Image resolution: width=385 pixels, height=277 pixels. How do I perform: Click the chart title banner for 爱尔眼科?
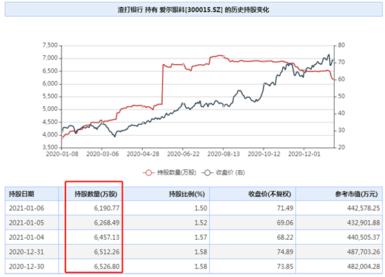pos(193,10)
